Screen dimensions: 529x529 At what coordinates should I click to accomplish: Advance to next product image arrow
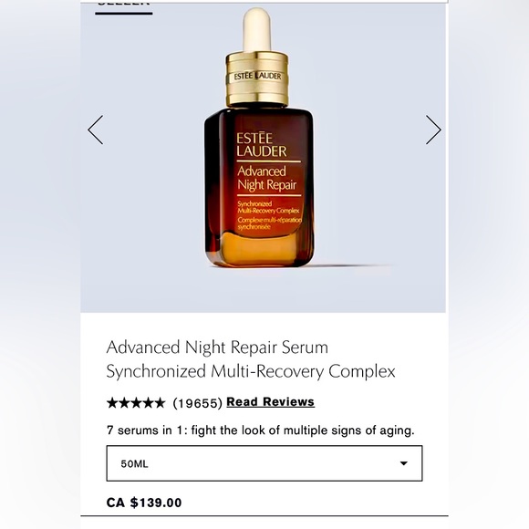coord(433,130)
